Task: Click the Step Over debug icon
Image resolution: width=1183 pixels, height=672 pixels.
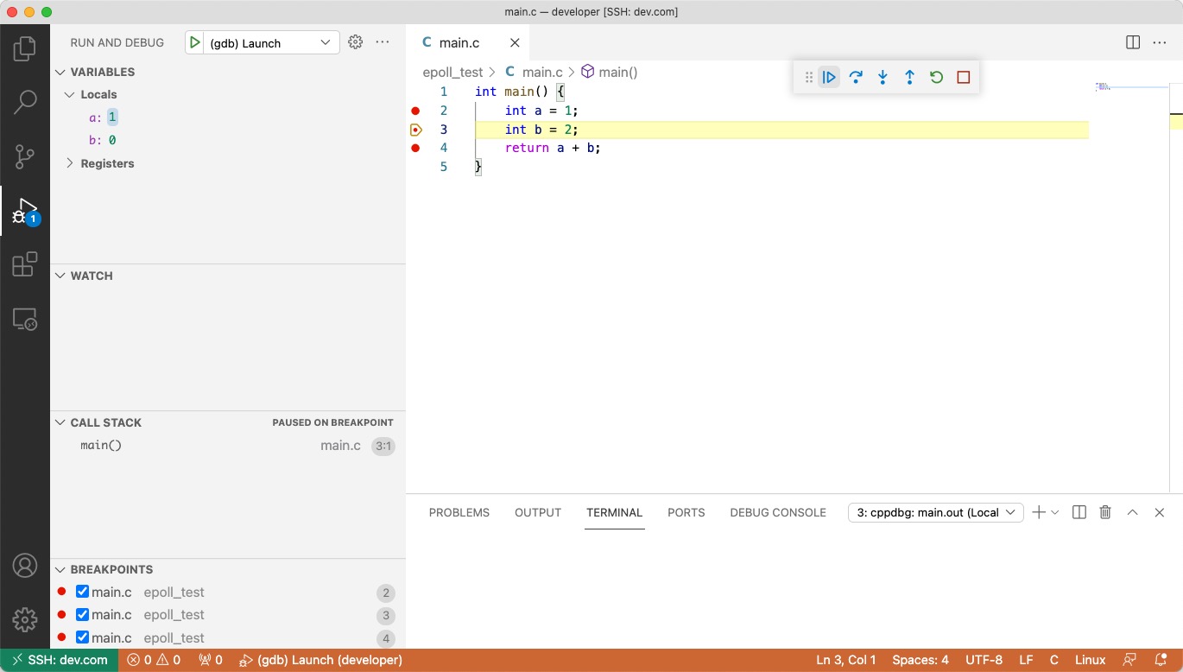Action: (x=856, y=78)
